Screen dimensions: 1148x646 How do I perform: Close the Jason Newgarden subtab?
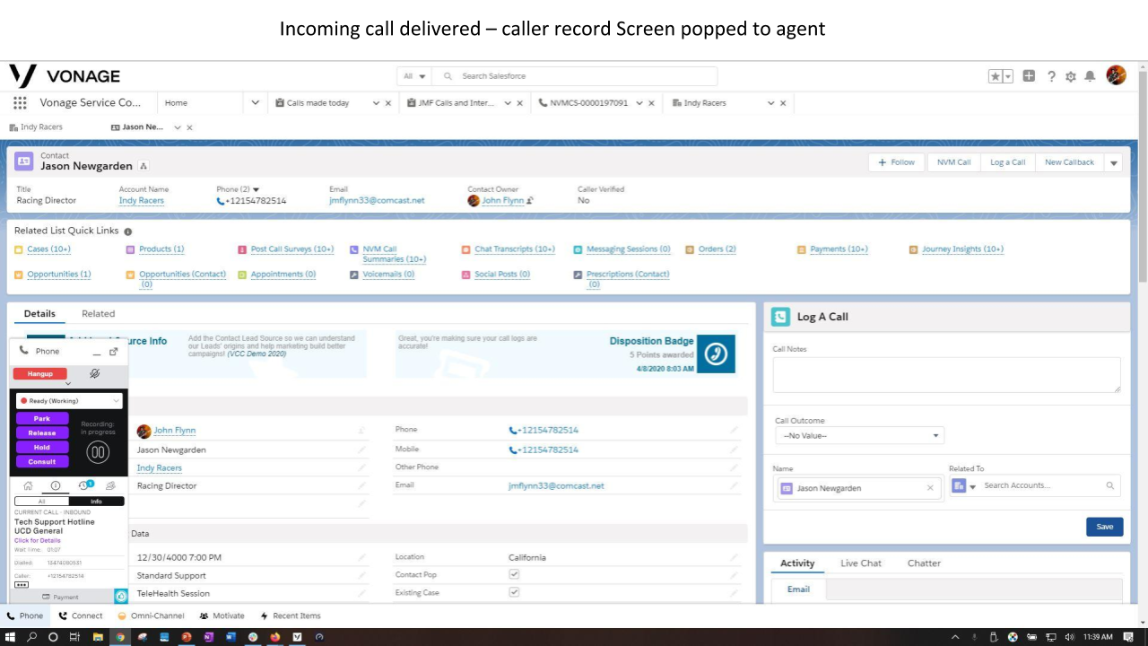pos(189,127)
